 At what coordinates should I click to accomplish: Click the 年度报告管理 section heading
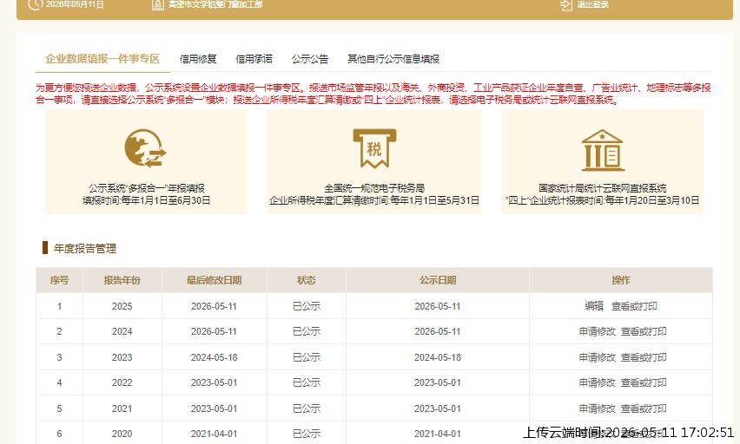[85, 248]
